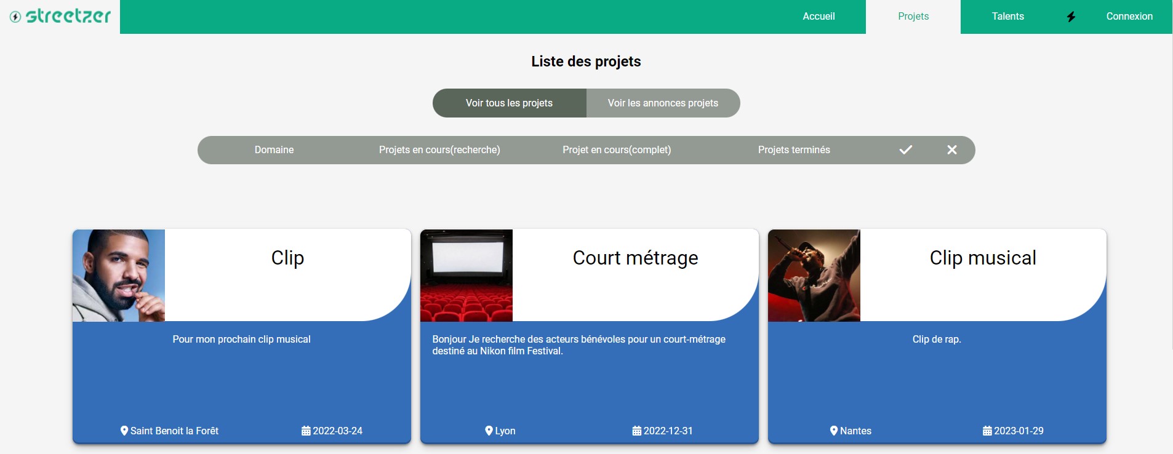
Task: Open the Talents page
Action: pos(1008,17)
